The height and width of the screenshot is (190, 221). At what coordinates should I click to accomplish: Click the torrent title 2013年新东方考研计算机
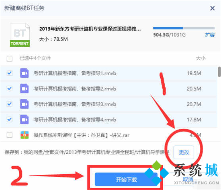pyautogui.click(x=90, y=29)
